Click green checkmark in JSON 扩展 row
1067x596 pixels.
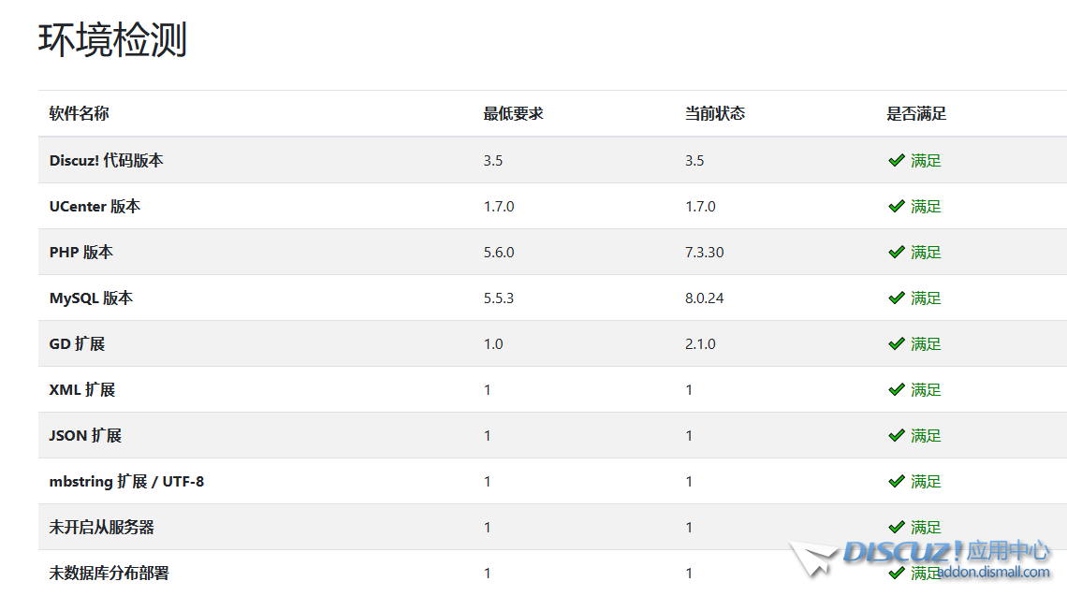[x=897, y=435]
